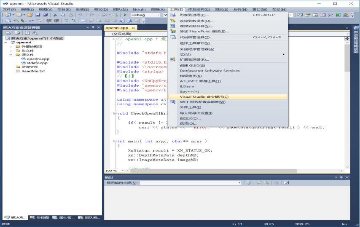Click the show all files icon in Solution Explorer
The height and width of the screenshot is (227, 360).
[x=17, y=33]
